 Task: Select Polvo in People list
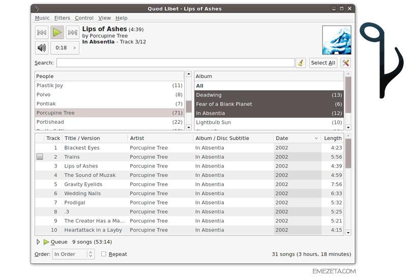109,95
